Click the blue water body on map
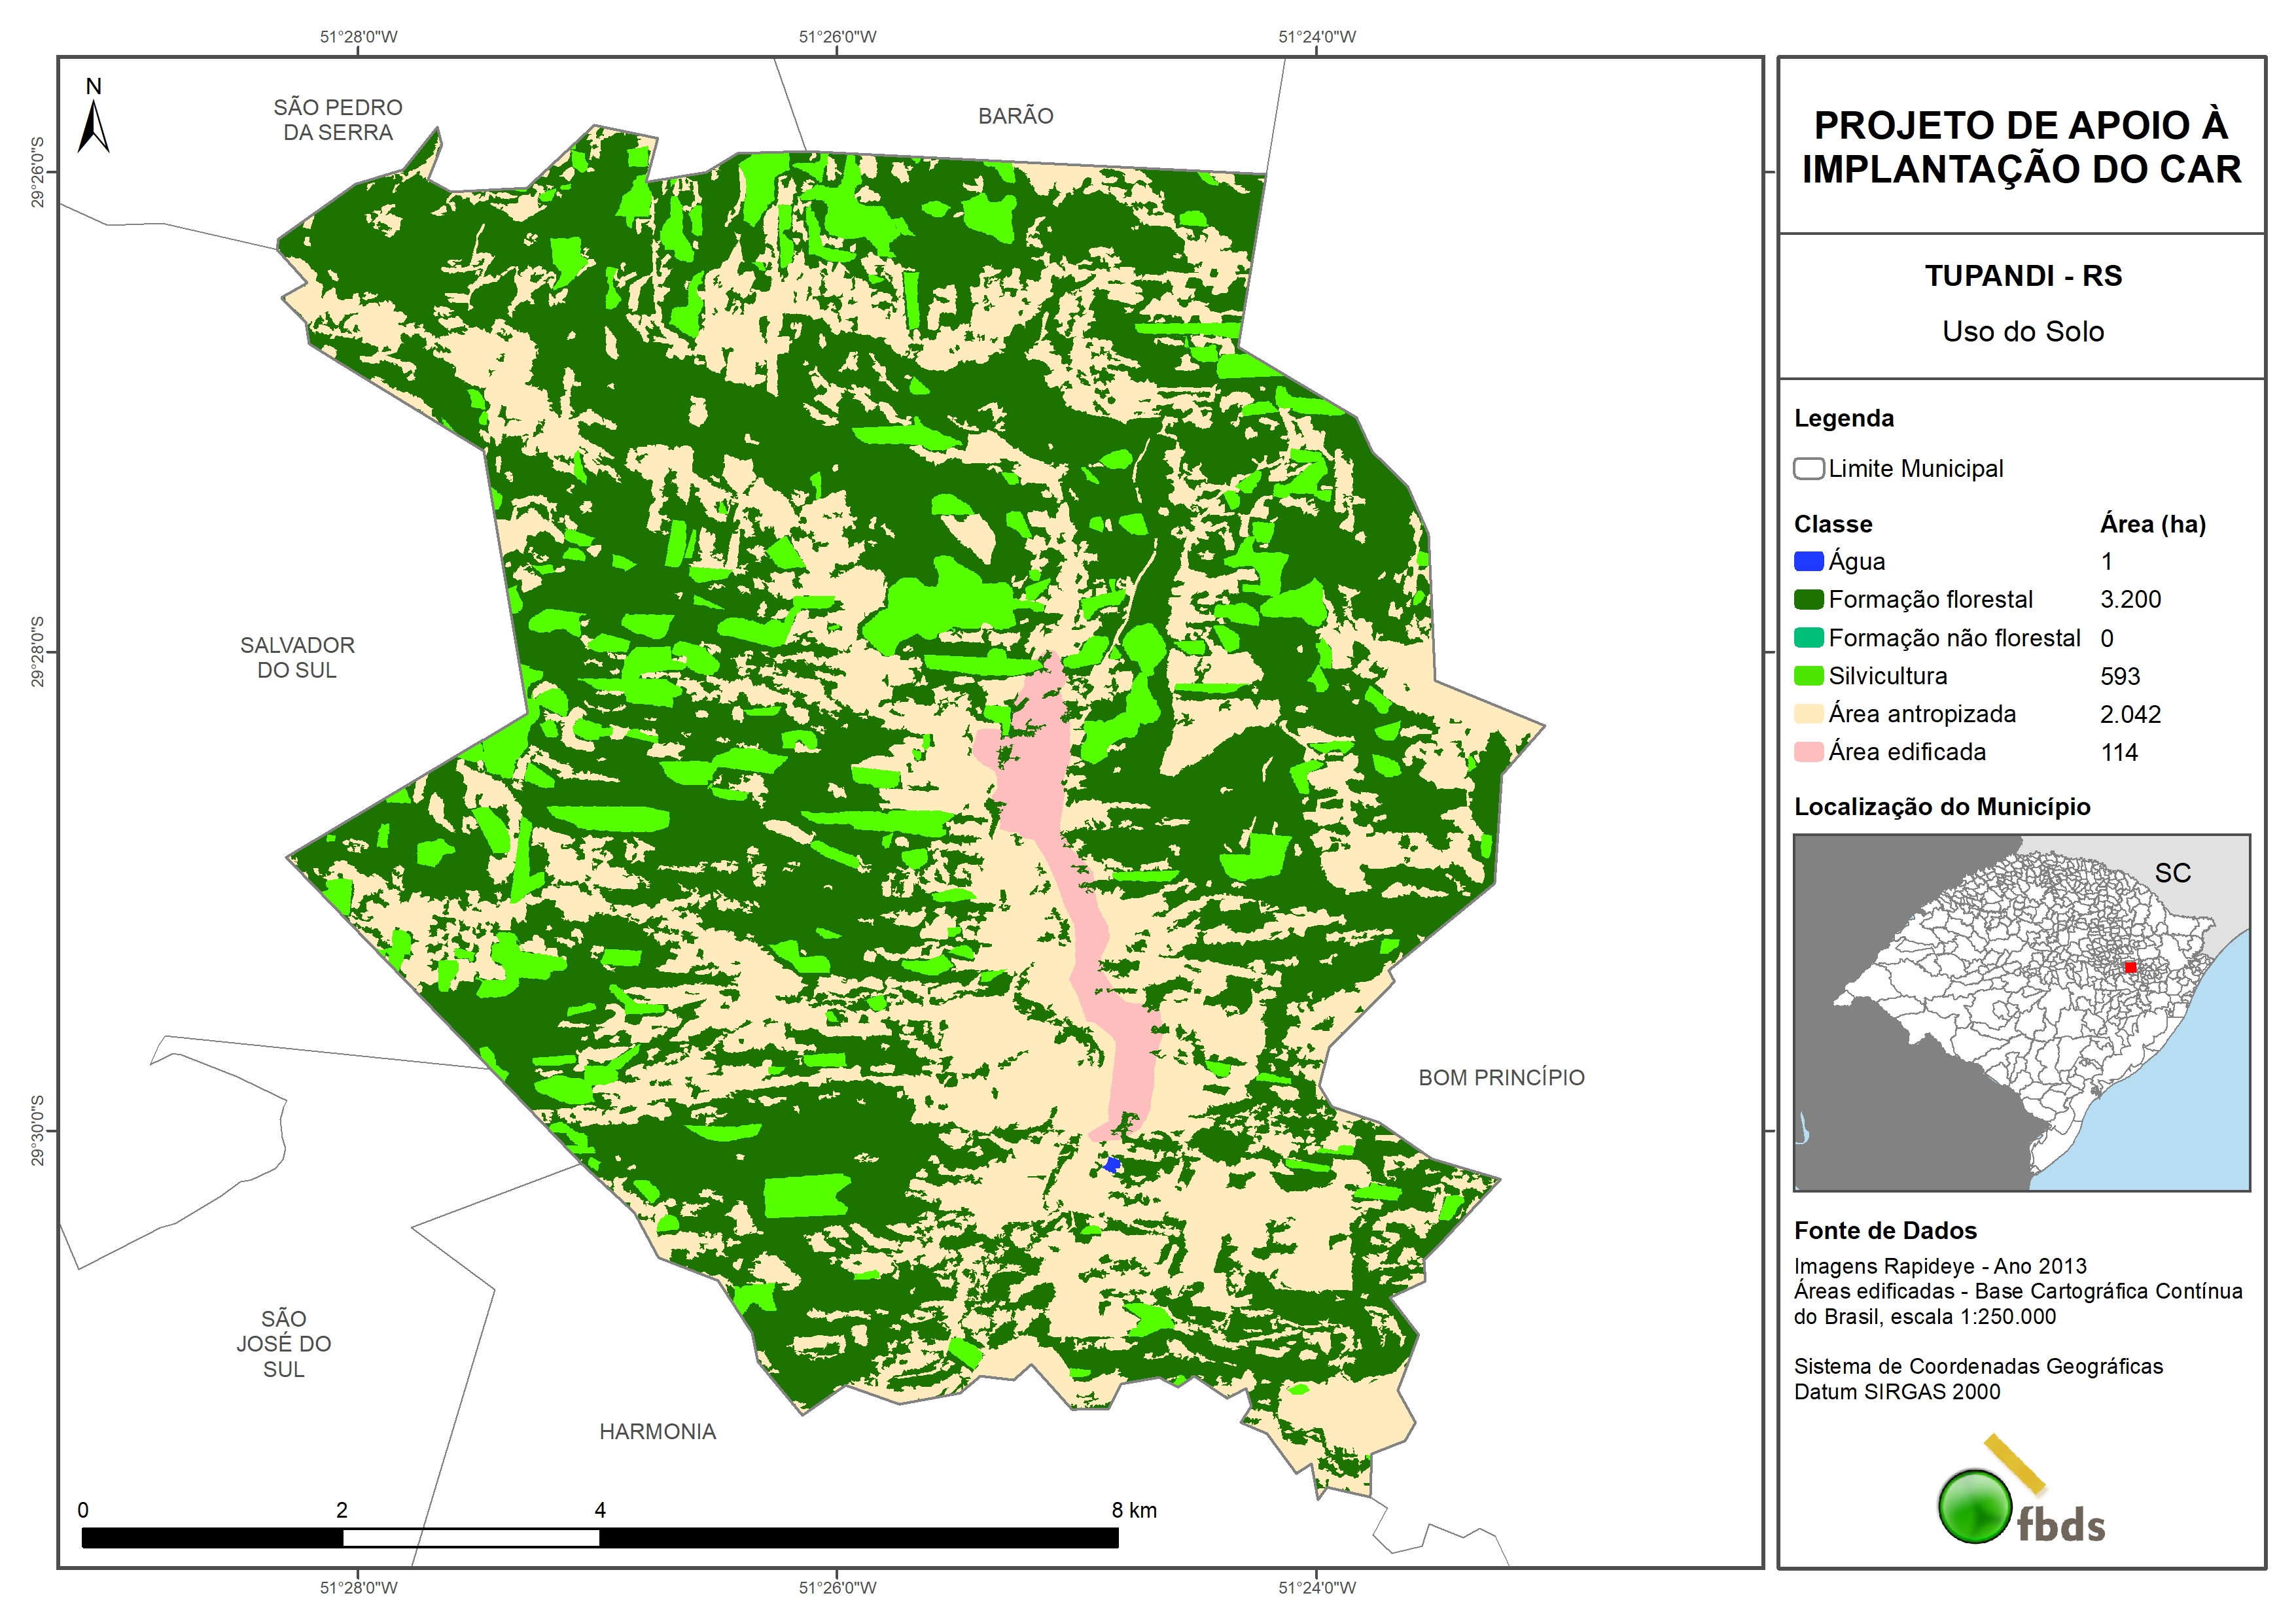 point(1112,1165)
